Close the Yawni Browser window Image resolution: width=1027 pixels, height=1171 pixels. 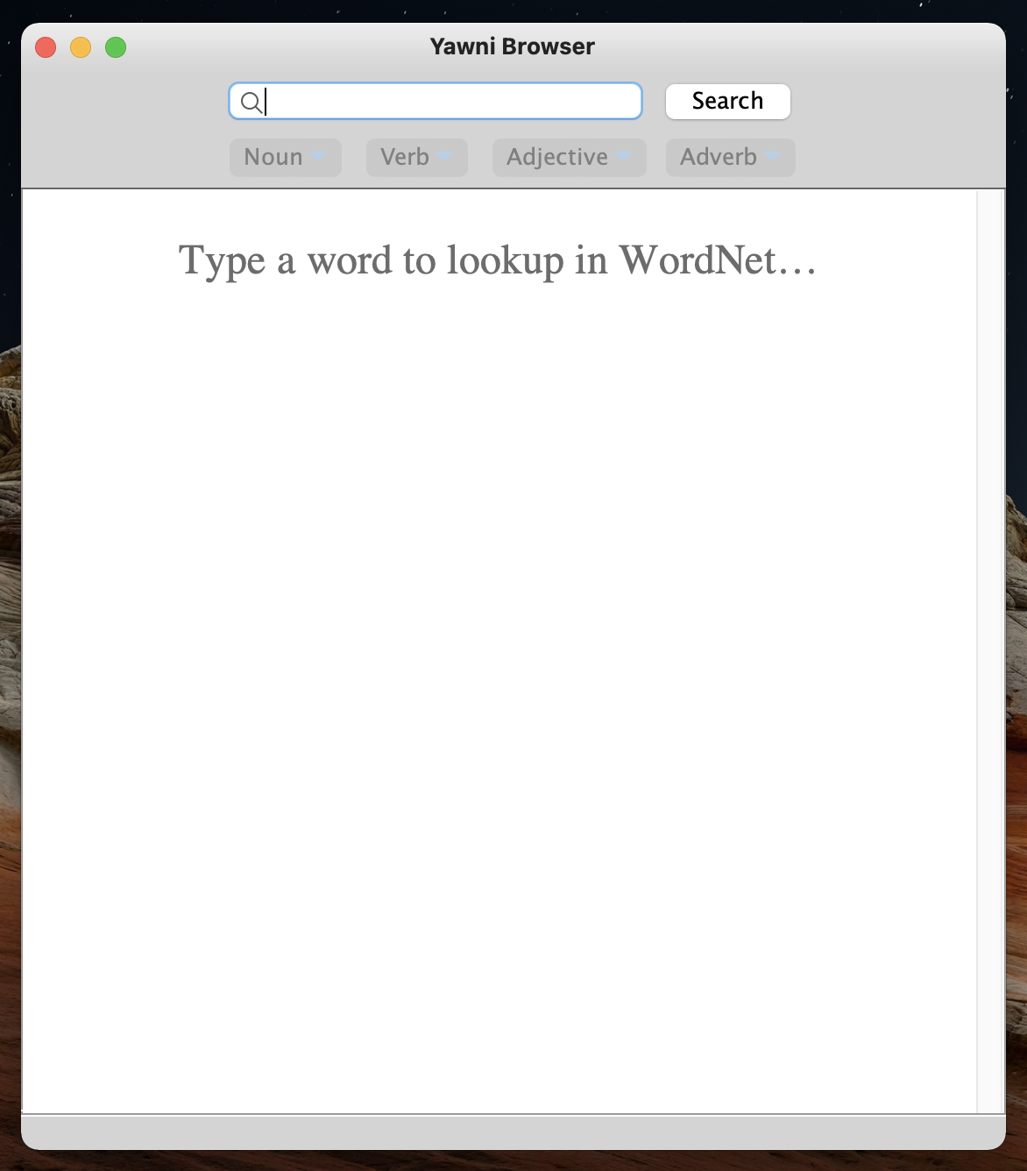coord(46,47)
